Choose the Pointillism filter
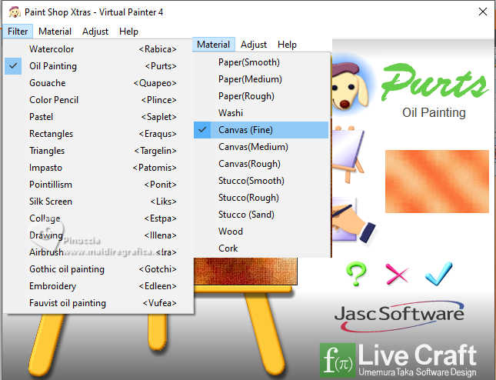496x380 pixels. (98, 185)
